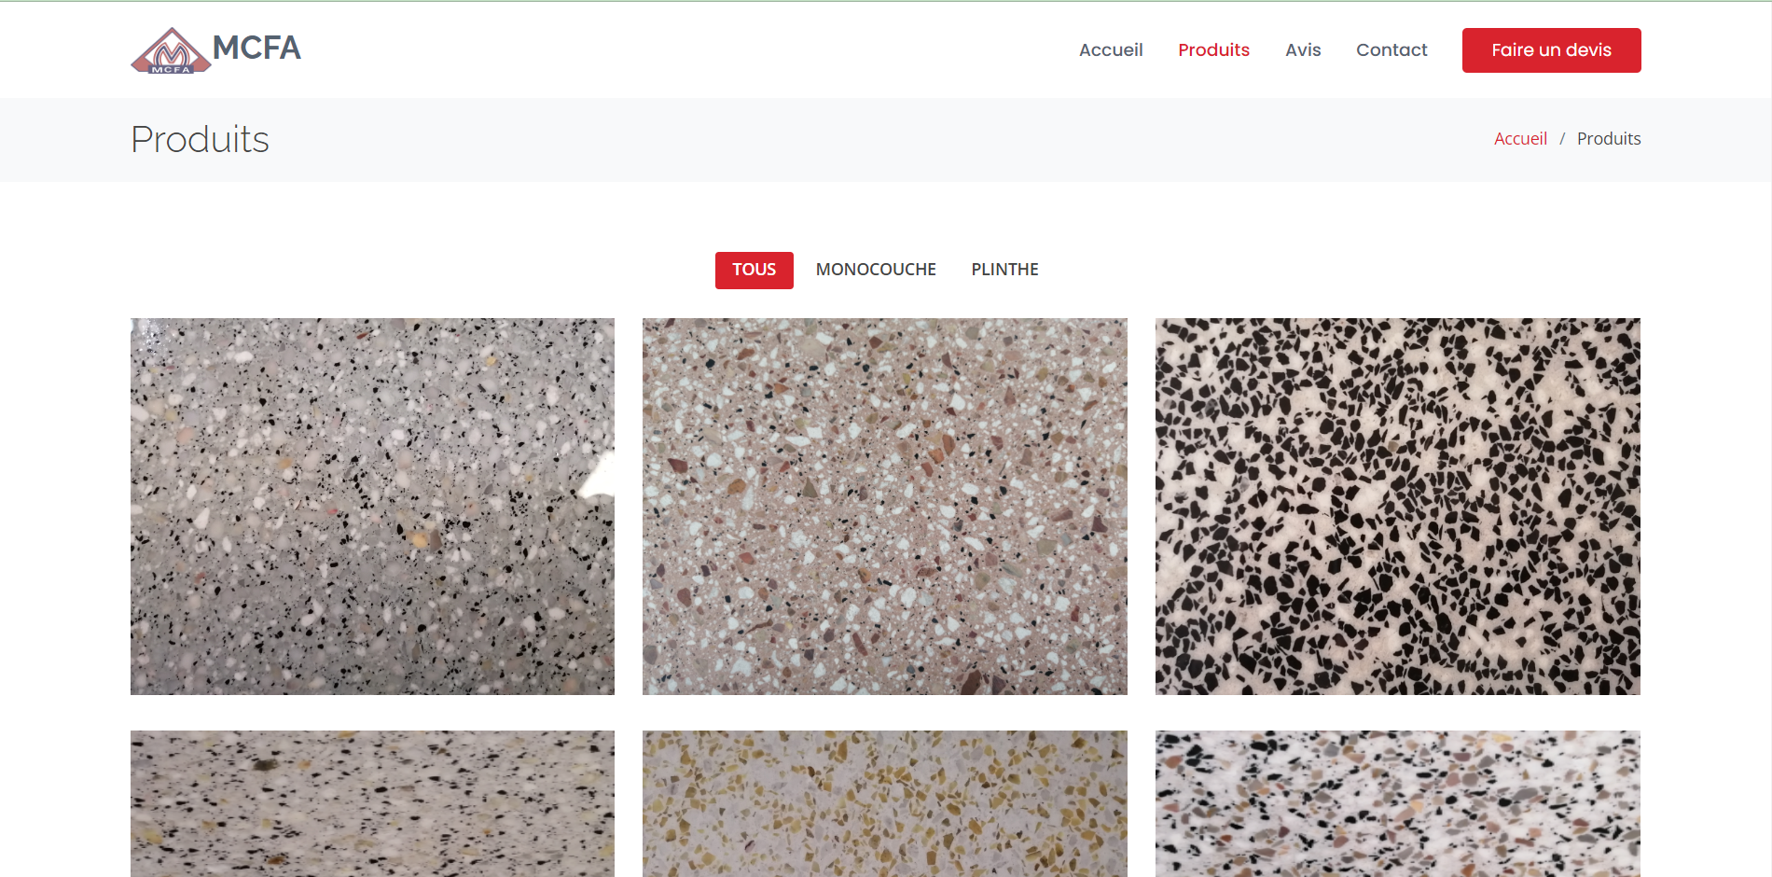Open the Accueil navigation menu item

point(1111,50)
